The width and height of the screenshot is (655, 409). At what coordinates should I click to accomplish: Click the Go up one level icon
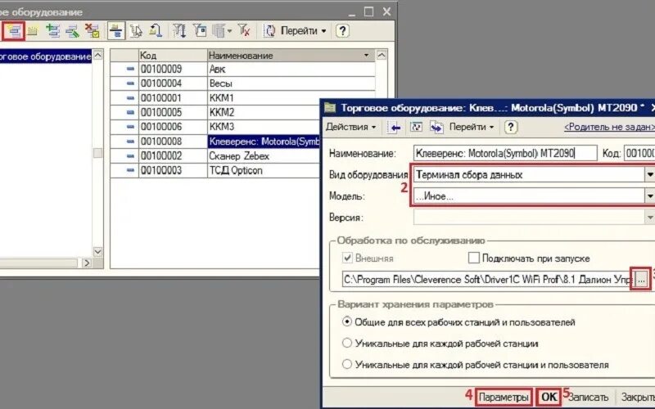coord(156,31)
